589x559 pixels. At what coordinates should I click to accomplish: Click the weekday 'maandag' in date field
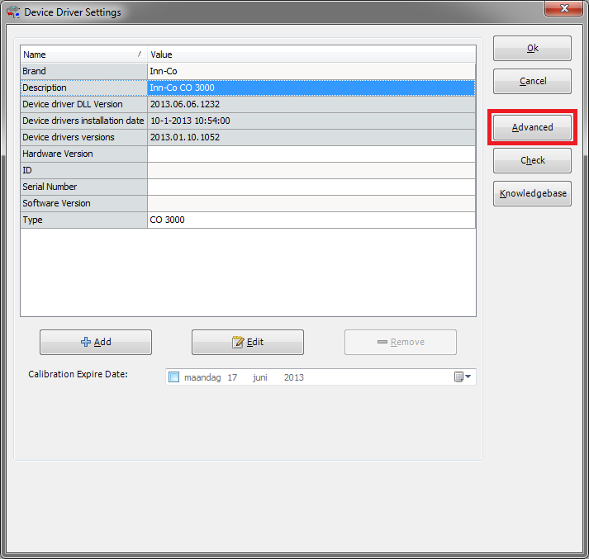(202, 377)
